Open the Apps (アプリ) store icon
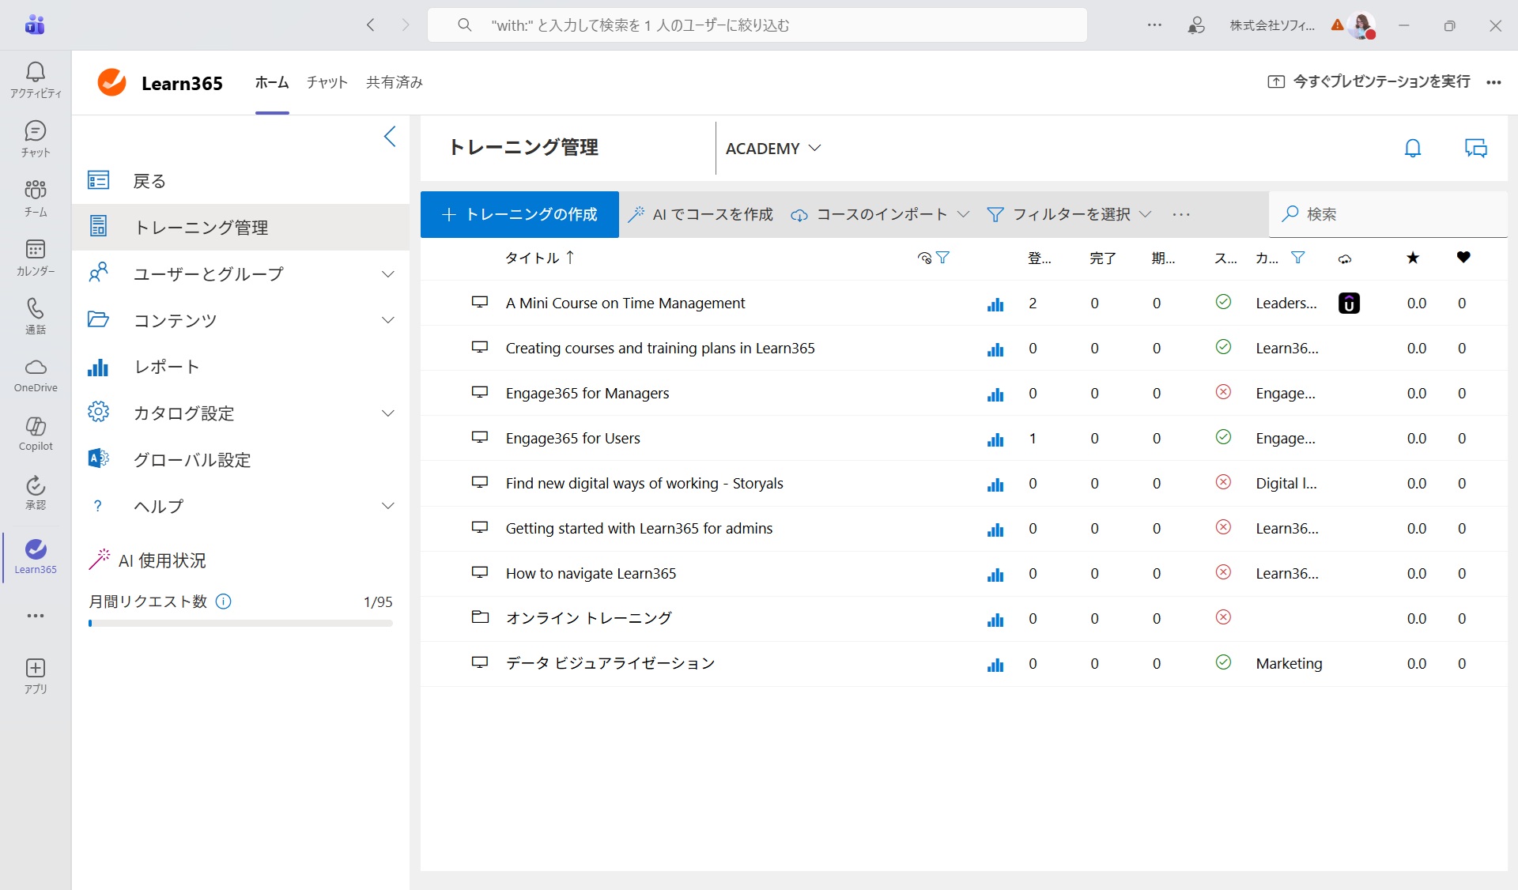 coord(36,677)
